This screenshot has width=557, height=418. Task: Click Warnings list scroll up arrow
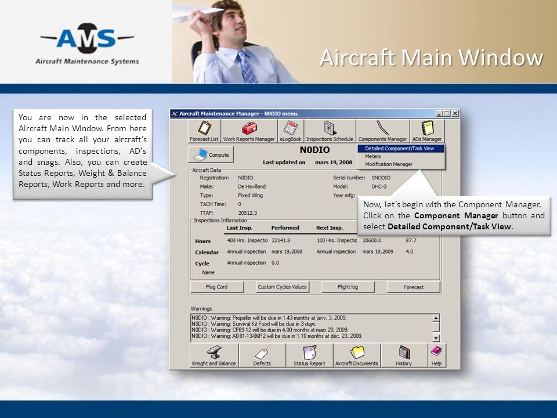[x=436, y=318]
